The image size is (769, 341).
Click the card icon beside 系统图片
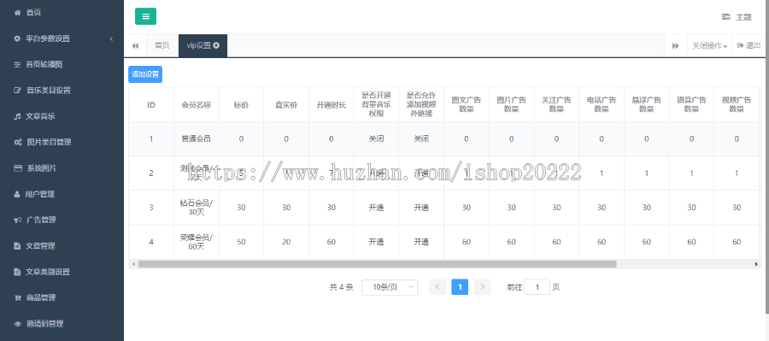[x=17, y=168]
